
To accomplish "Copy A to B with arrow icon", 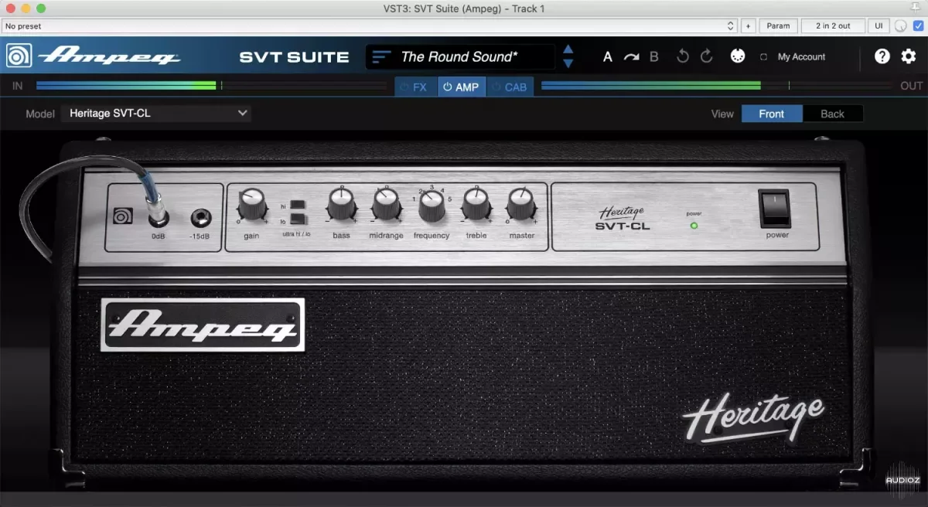I will tap(631, 57).
